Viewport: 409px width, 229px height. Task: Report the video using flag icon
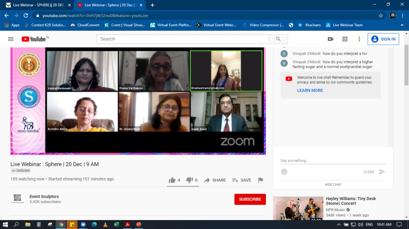coord(260,180)
